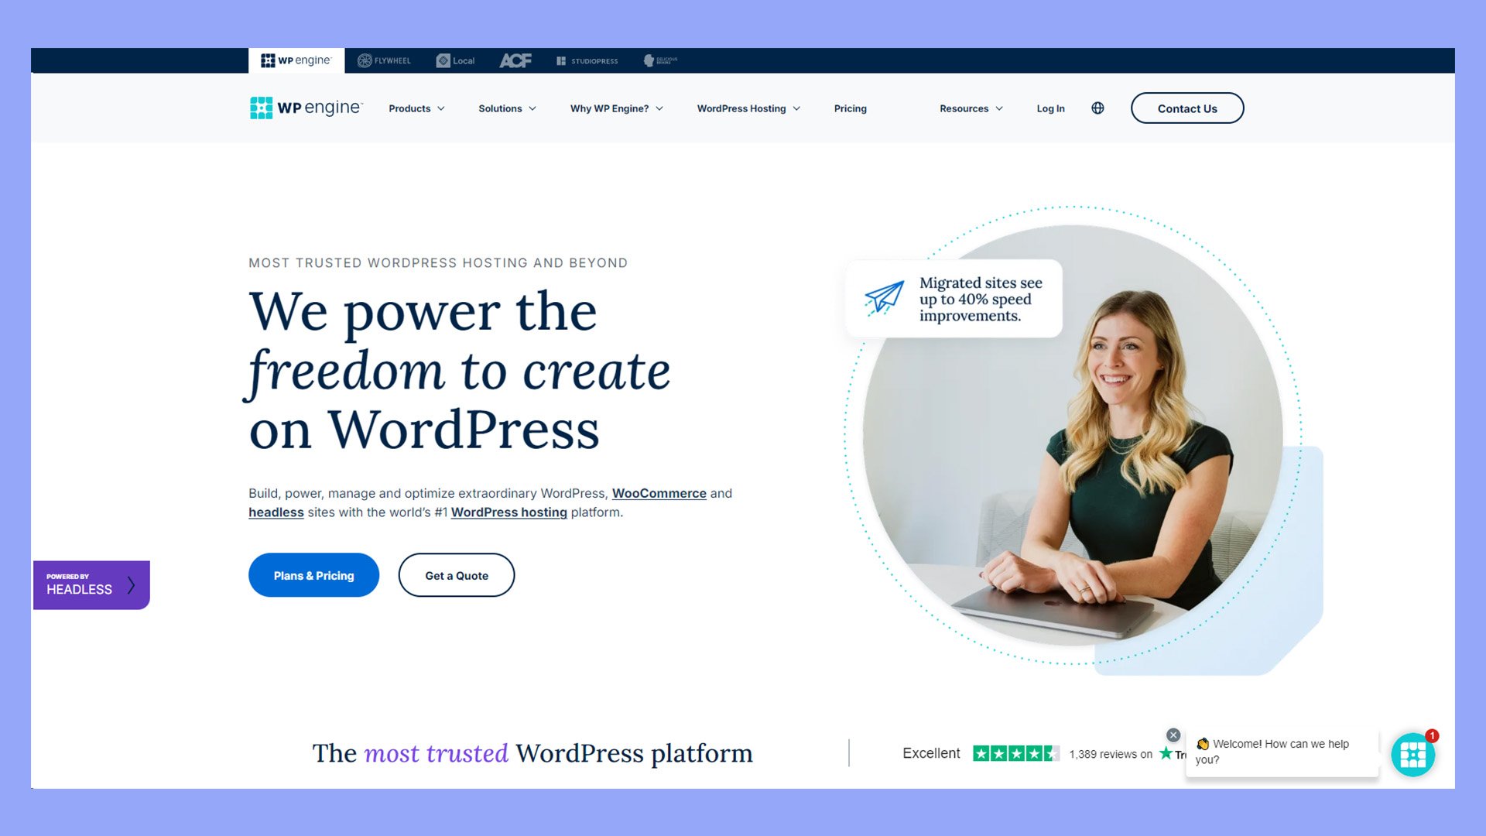
Task: Expand the Products dropdown menu
Action: click(416, 108)
